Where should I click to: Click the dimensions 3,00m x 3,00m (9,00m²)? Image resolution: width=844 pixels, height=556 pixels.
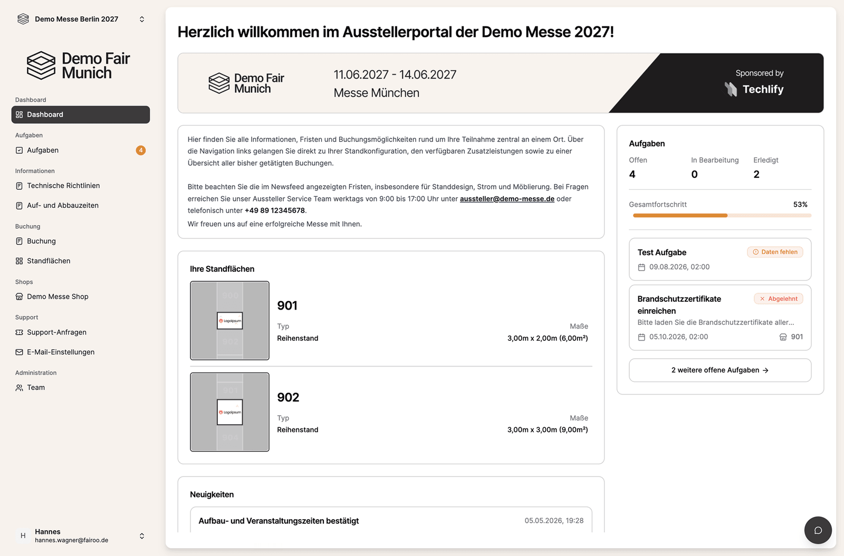(x=548, y=430)
